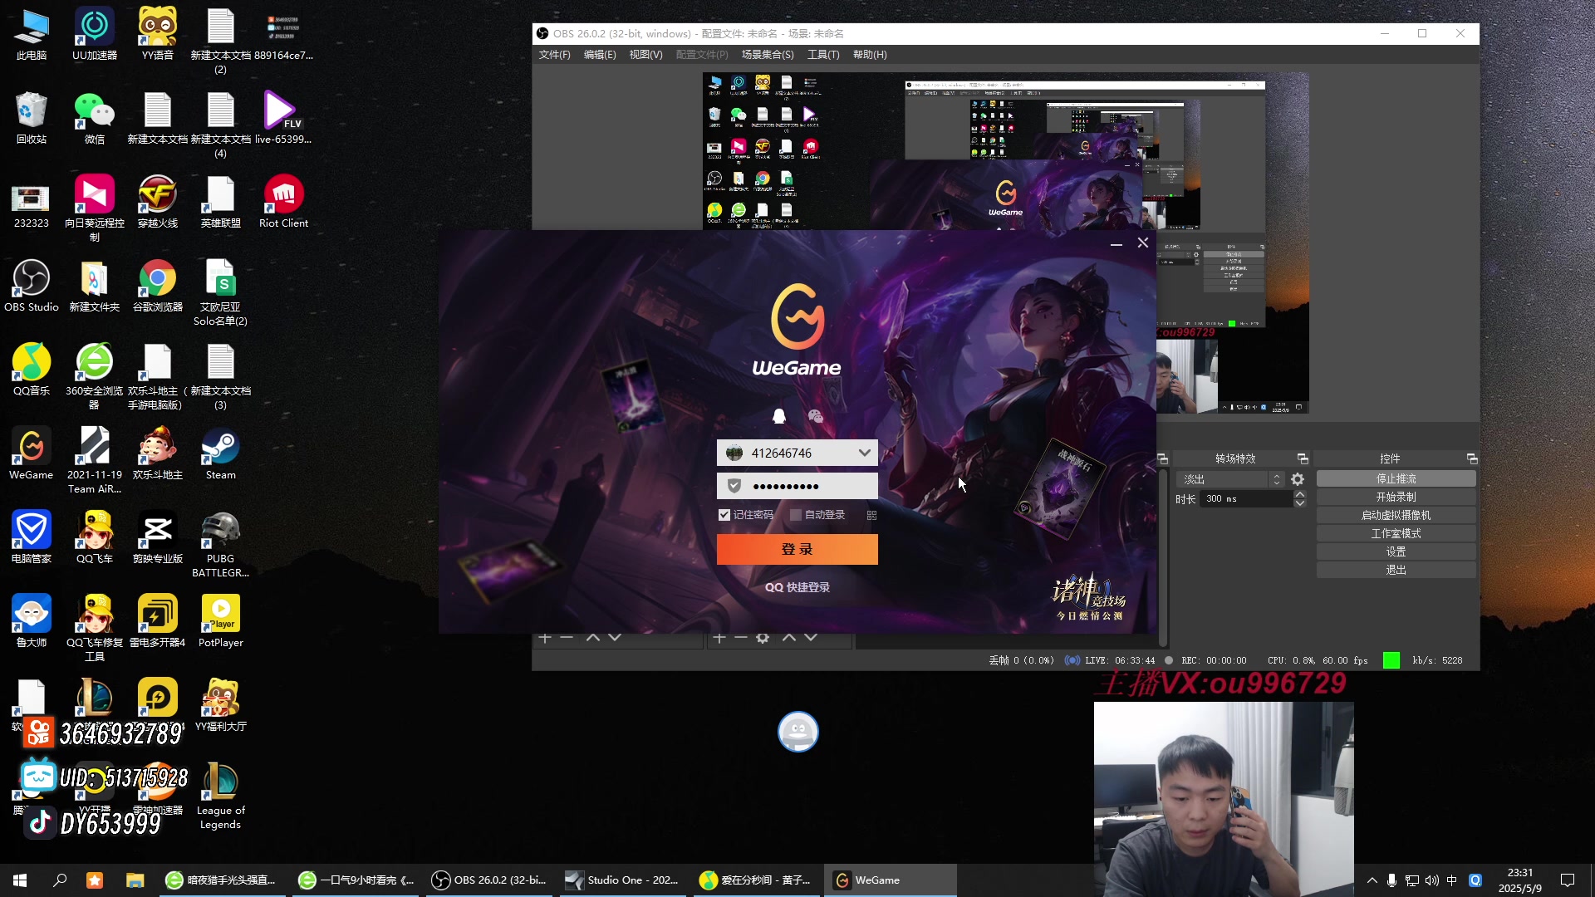Open volume control in system tray

(1431, 880)
